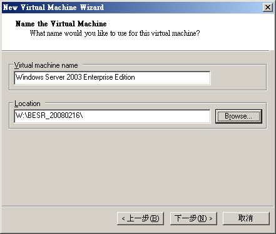Click blank space right of the name field

238,78
